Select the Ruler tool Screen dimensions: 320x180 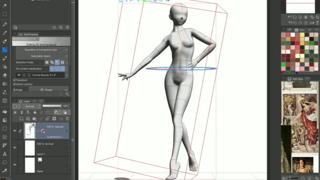pyautogui.click(x=5, y=145)
